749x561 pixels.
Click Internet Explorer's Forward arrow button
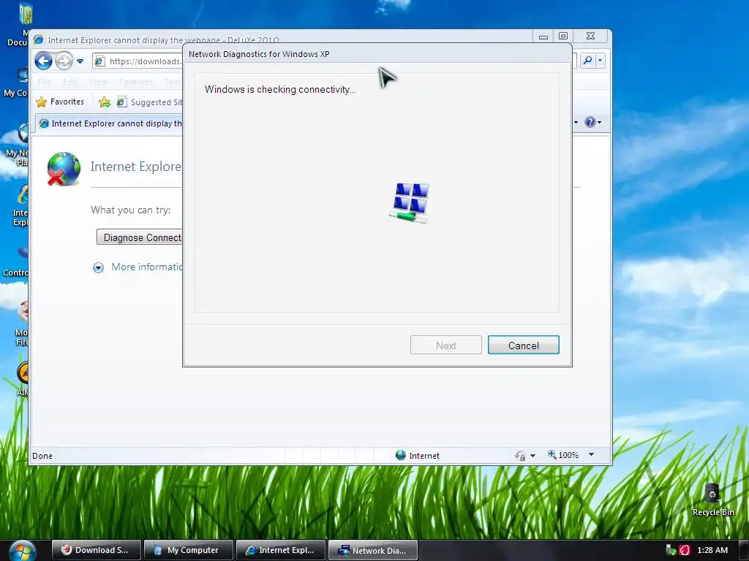(x=64, y=61)
